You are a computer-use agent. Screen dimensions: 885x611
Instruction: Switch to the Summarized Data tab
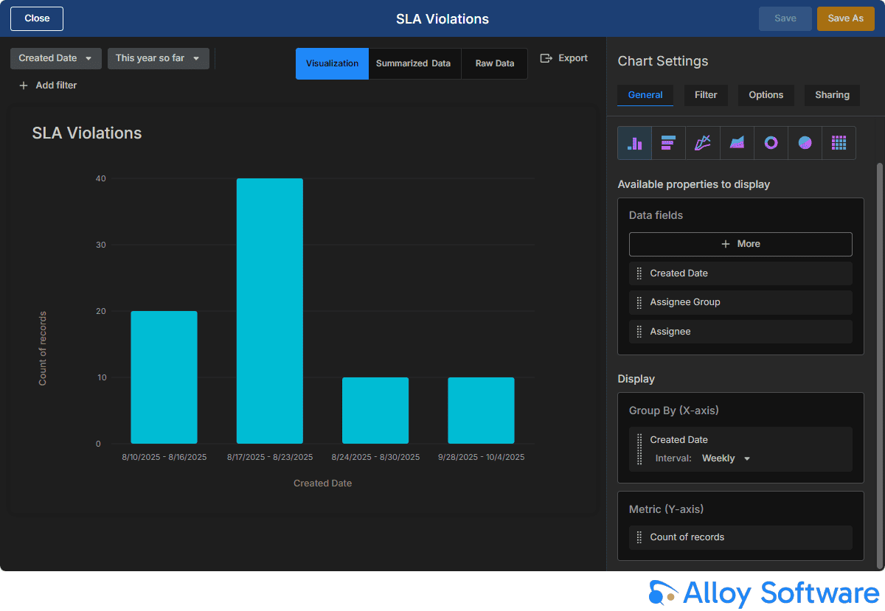pyautogui.click(x=413, y=63)
